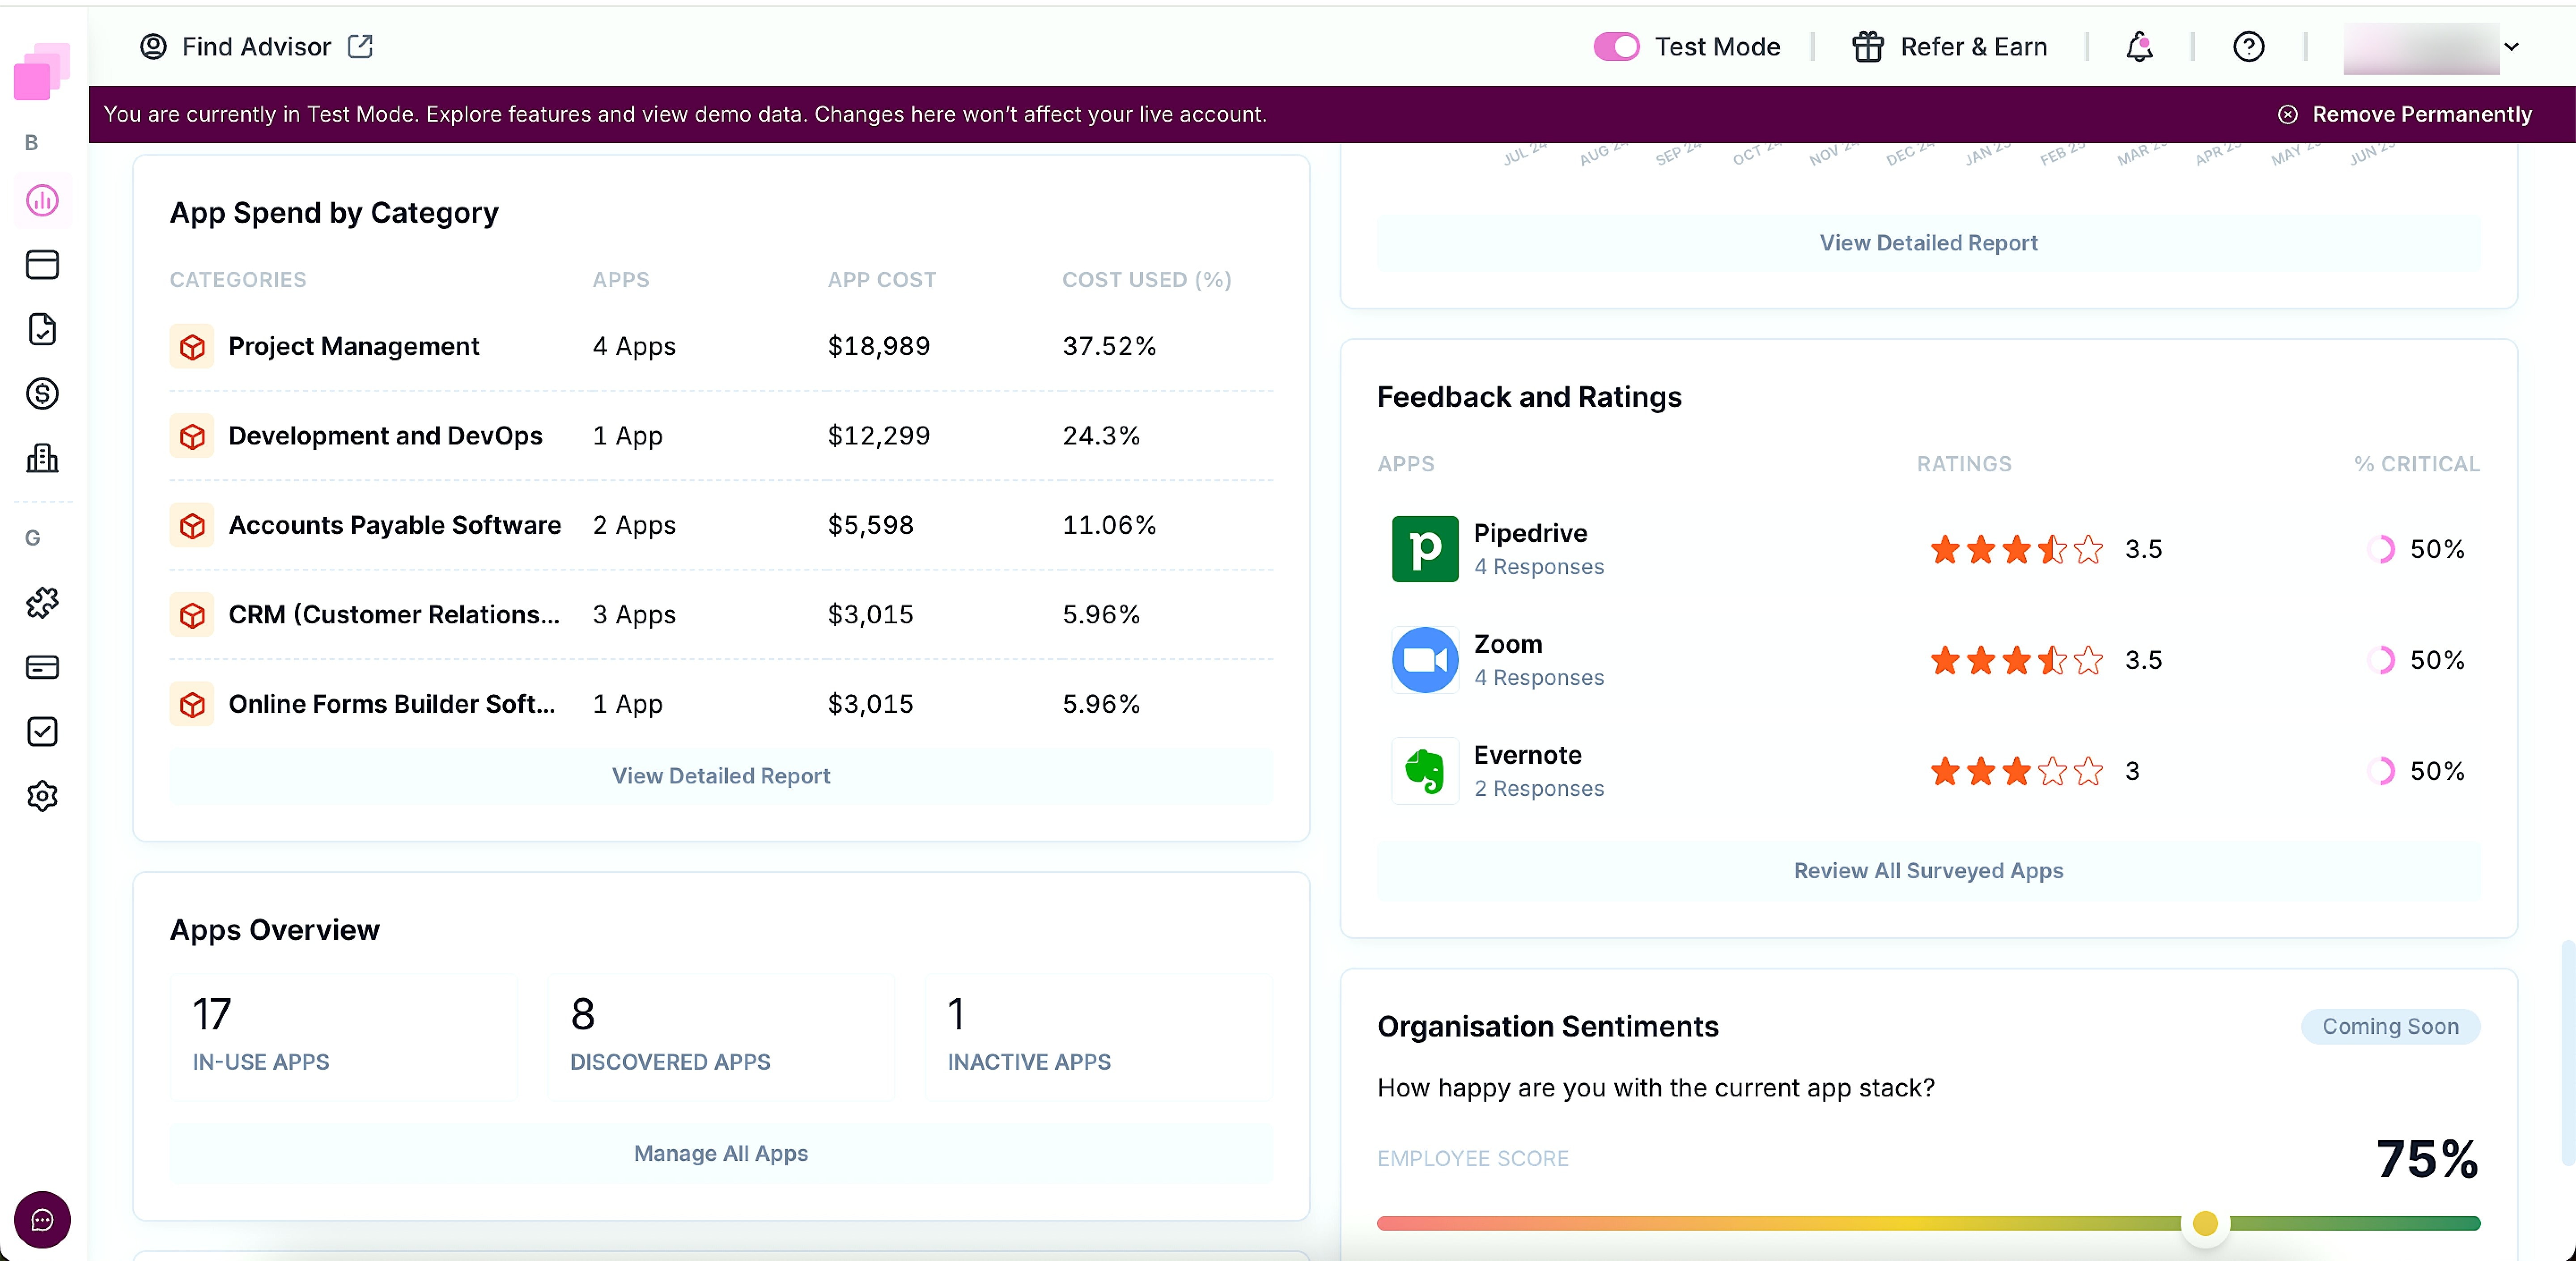The image size is (2576, 1261).
Task: Click Evernote's 50% critical ring indicator
Action: [x=2381, y=771]
